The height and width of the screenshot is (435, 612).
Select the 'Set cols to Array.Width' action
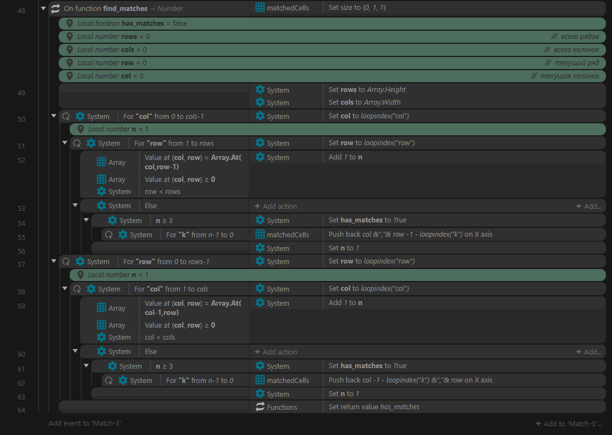[364, 102]
